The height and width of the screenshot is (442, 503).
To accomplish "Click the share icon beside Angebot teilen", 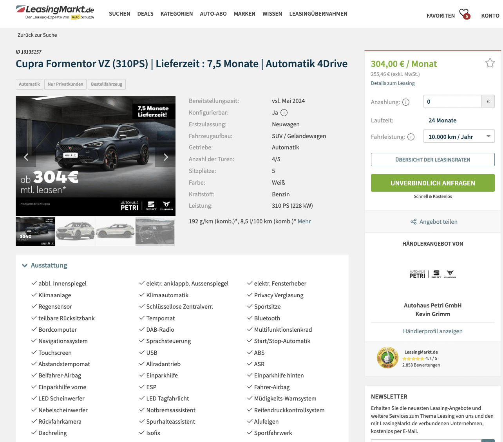I will pyautogui.click(x=413, y=222).
